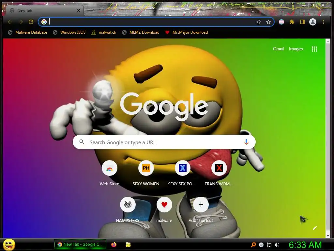
Task: Open the Extensions puzzle piece menu
Action: pos(292,22)
